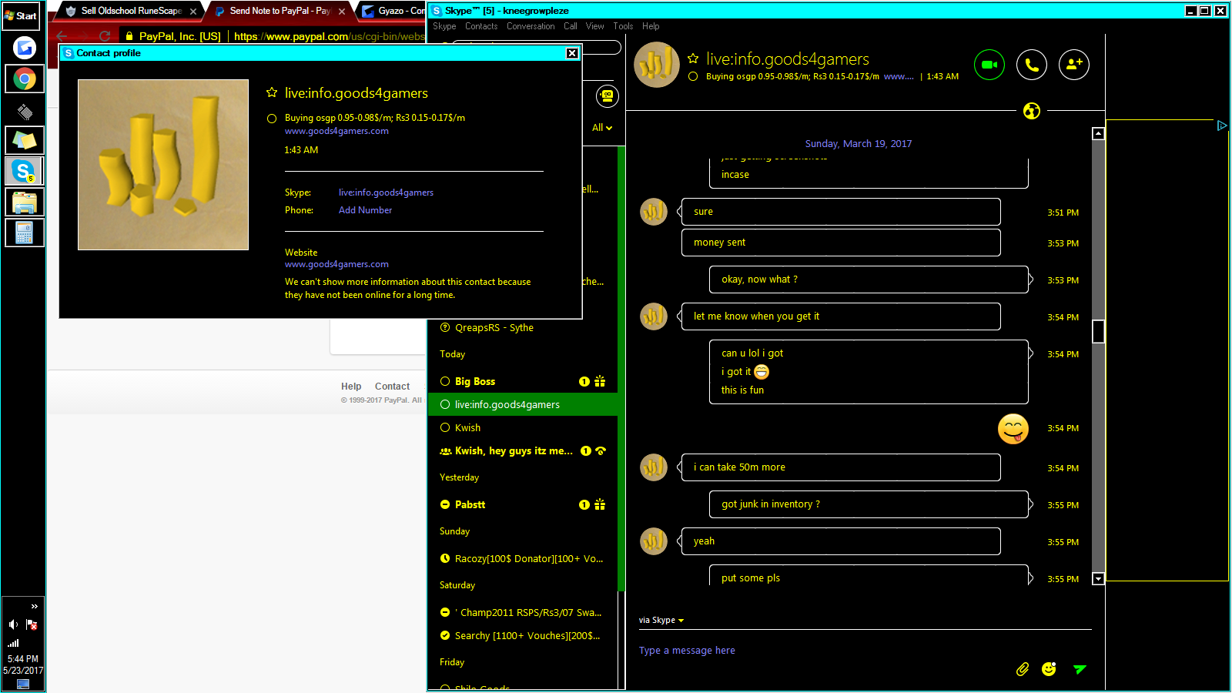Launch Chrome from the taskbar
The width and height of the screenshot is (1232, 693).
click(25, 79)
